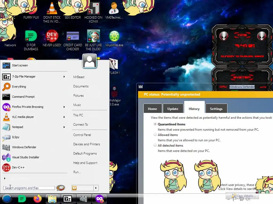273x204 pixels.
Task: Click Connect To in Start menu
Action: pyautogui.click(x=81, y=125)
